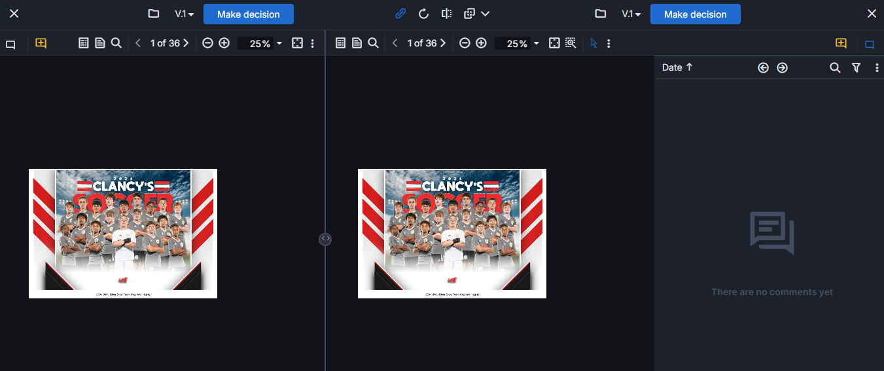This screenshot has height=371, width=884.
Task: Click left yellow add comment icon
Action: point(41,43)
